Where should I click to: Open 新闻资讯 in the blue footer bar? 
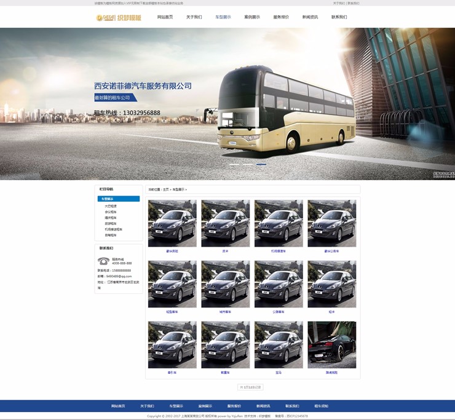point(263,406)
